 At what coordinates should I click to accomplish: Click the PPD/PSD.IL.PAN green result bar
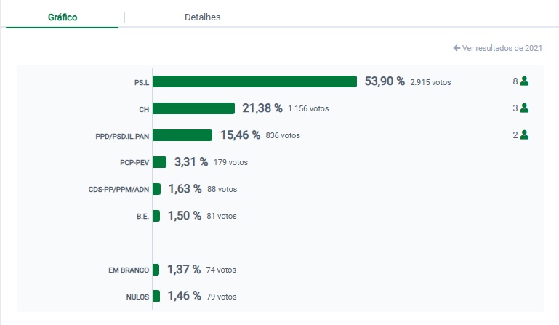click(182, 135)
